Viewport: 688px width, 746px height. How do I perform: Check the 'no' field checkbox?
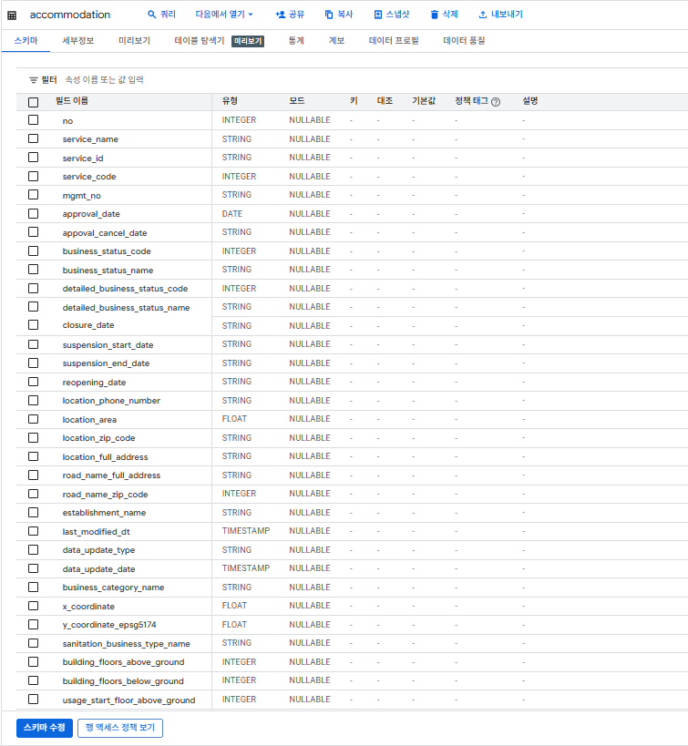click(34, 120)
